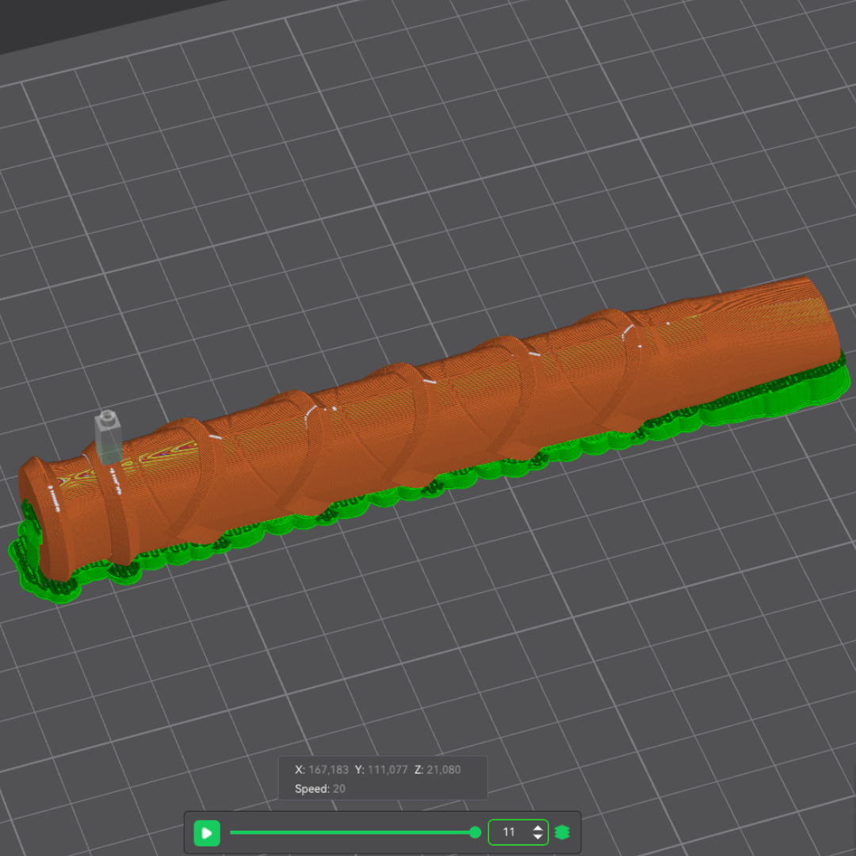This screenshot has height=856, width=856.
Task: Play the print simulation
Action: (207, 832)
